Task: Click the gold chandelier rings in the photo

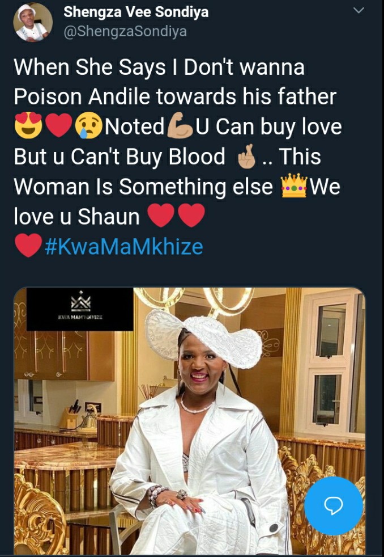Action: (x=193, y=300)
